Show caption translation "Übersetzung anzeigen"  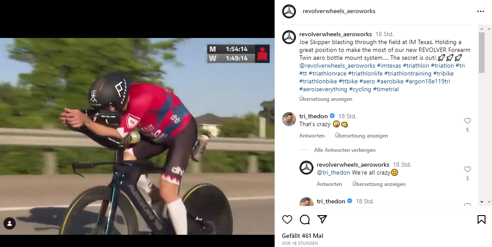pos(326,99)
